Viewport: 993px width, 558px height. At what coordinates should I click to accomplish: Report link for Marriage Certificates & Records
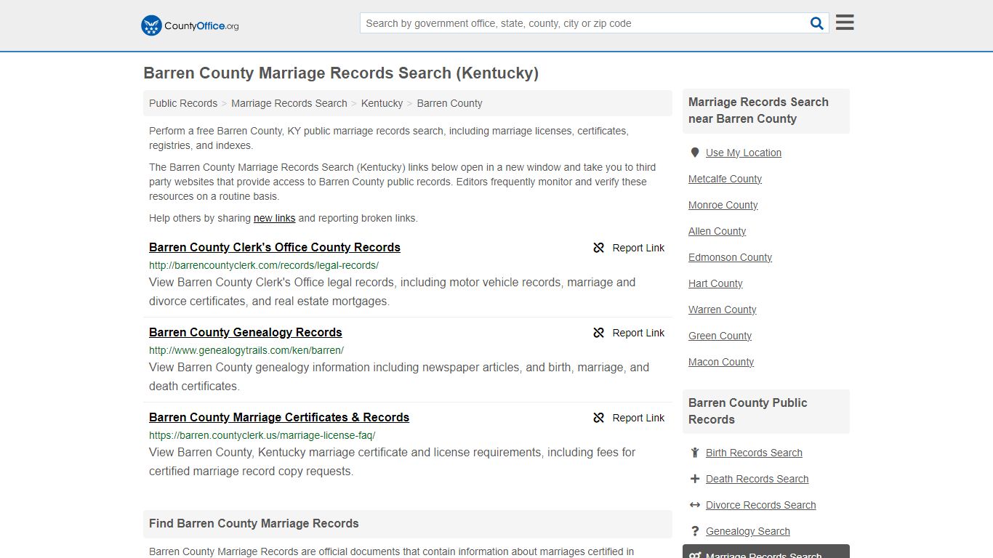[638, 418]
